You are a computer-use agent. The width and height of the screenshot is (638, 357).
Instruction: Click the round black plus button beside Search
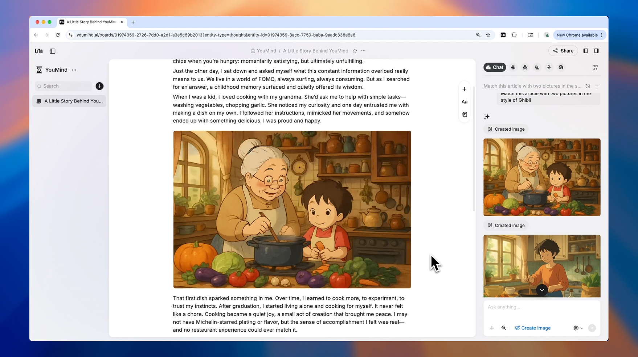click(99, 86)
